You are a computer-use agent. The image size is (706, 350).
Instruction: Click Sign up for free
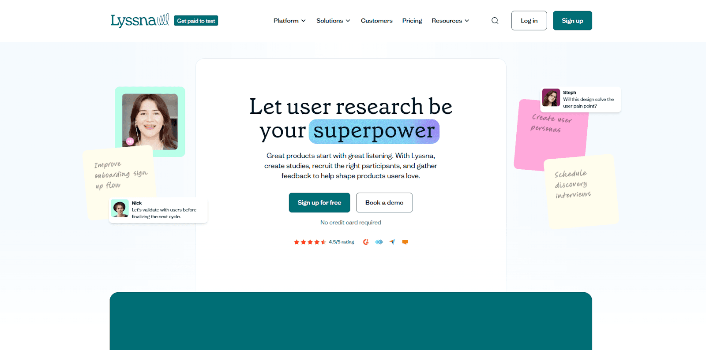tap(319, 203)
